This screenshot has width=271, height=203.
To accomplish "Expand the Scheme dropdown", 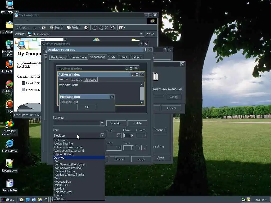I will point(102,123).
